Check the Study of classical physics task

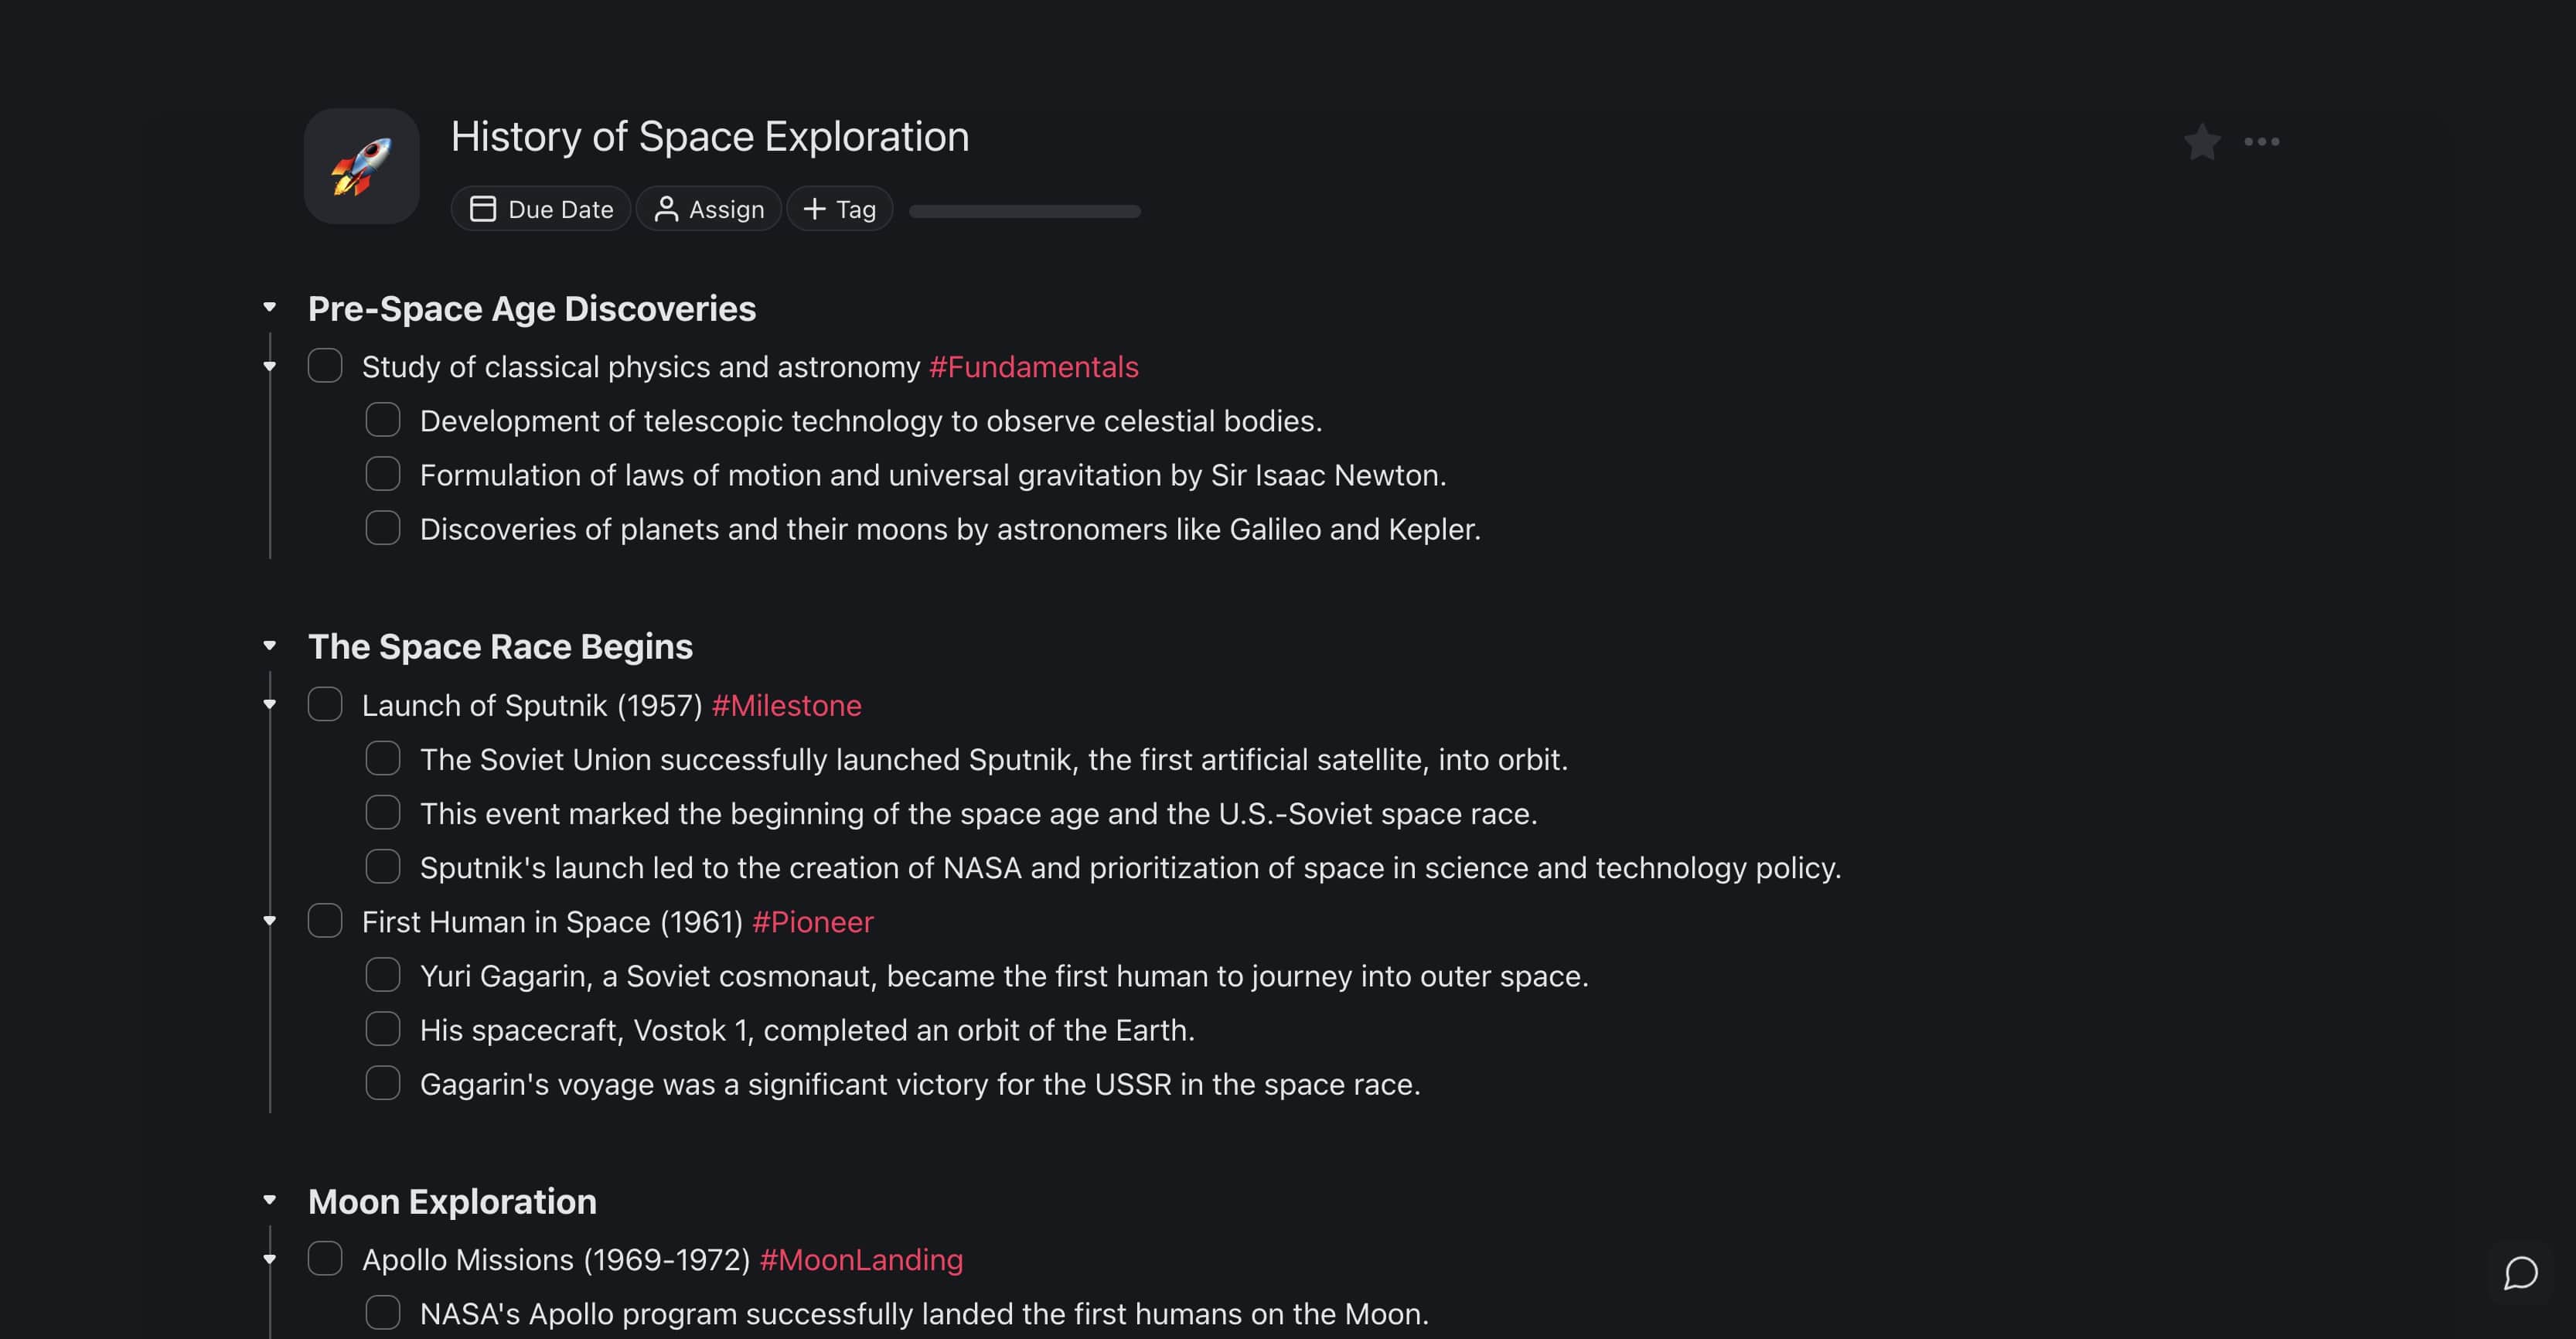coord(325,366)
